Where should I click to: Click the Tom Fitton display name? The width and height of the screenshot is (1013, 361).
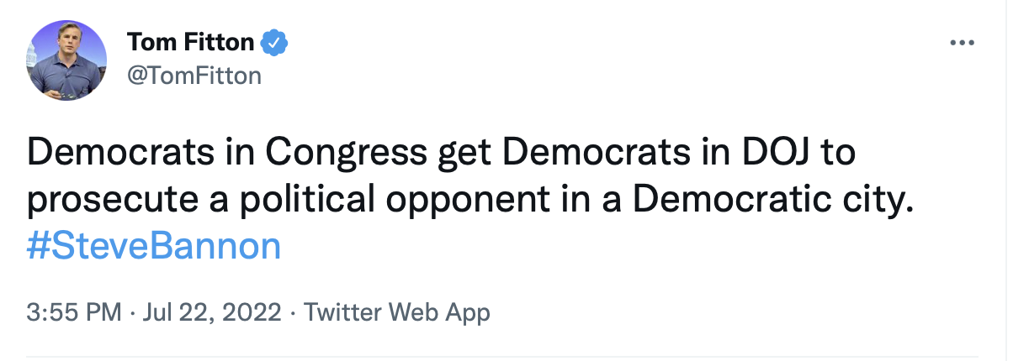[x=189, y=40]
